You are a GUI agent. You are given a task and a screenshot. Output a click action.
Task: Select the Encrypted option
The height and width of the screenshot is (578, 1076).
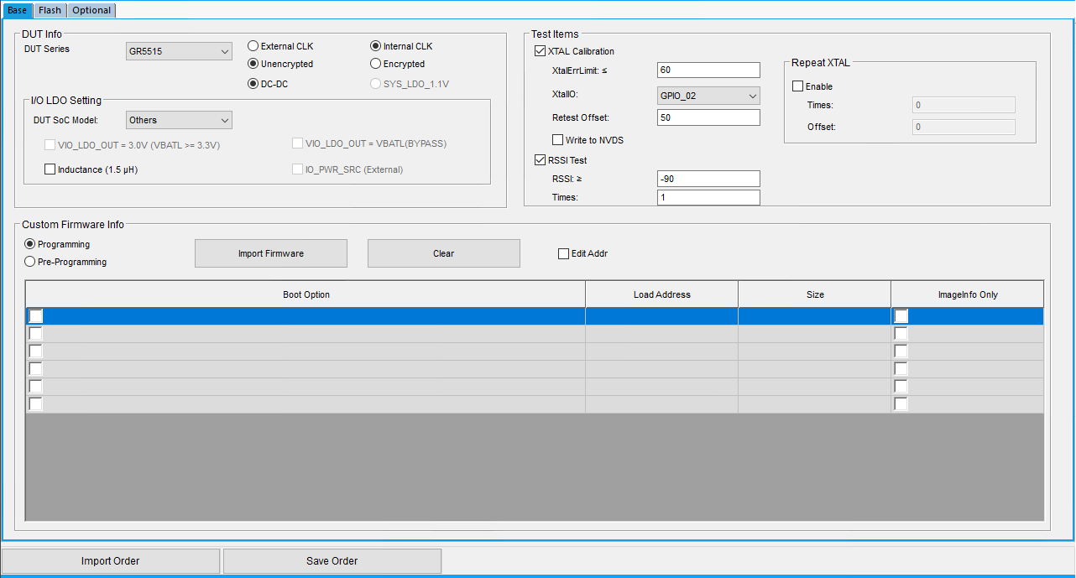(374, 63)
